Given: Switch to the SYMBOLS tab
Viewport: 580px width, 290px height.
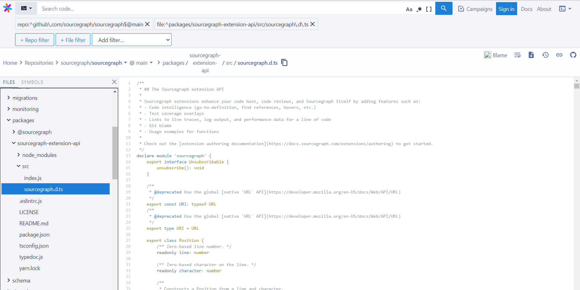Looking at the screenshot, I should click(32, 82).
